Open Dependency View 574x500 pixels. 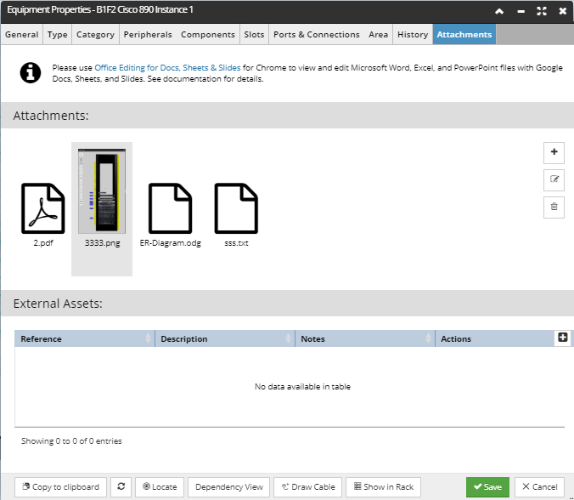(228, 486)
